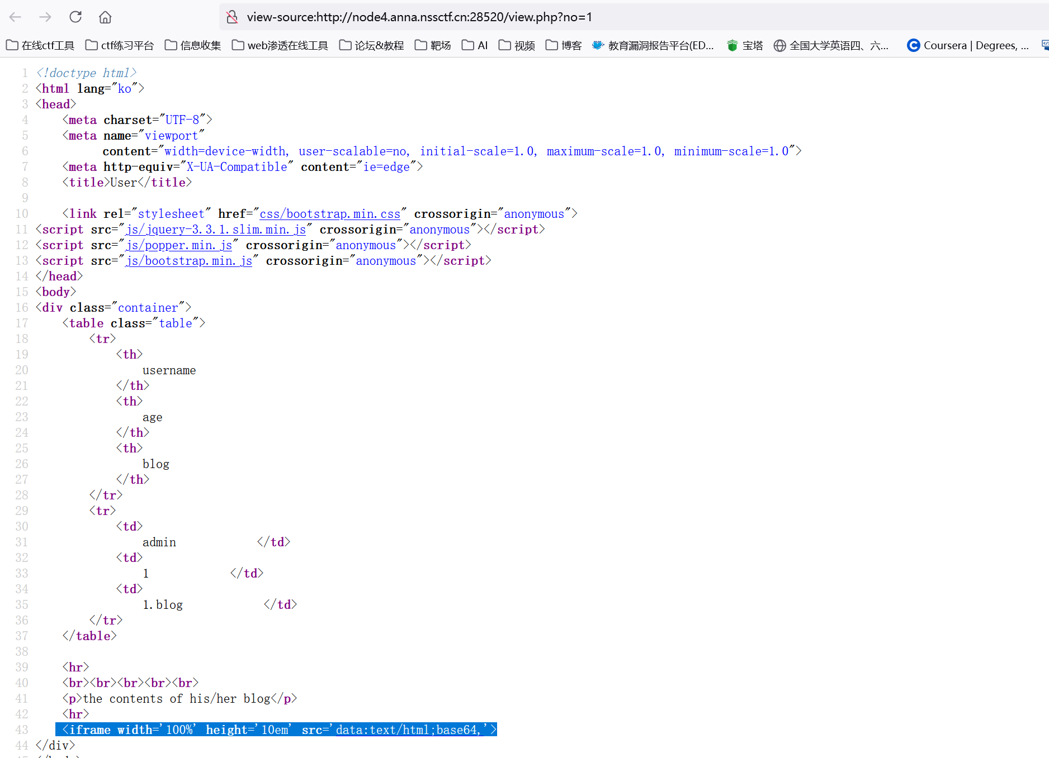Open the AI bookmark folder

point(475,45)
